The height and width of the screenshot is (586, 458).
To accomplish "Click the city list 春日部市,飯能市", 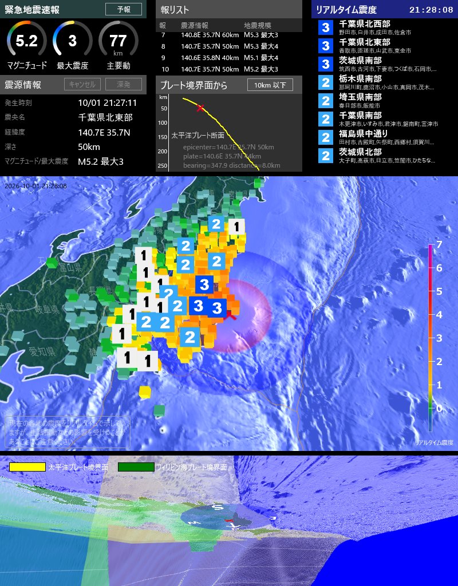I will click(360, 105).
